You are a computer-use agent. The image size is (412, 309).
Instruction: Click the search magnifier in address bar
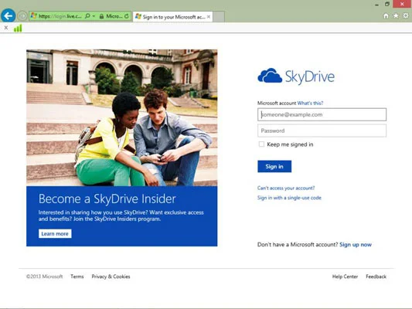87,16
